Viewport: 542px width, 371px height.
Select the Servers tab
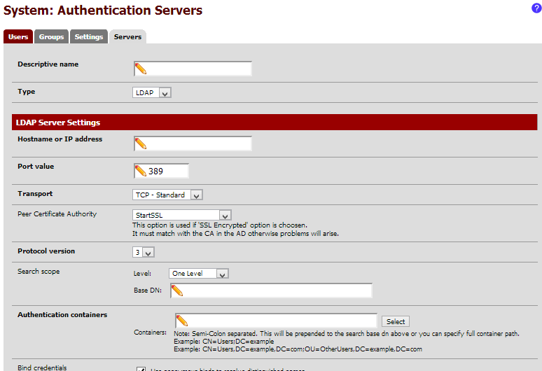[127, 36]
